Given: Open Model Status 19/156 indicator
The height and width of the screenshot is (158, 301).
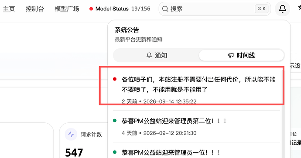Looking at the screenshot, I should 120,9.
